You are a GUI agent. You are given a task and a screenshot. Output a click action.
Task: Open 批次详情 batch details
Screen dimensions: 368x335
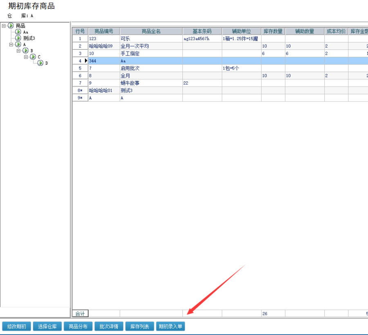click(109, 326)
